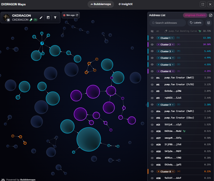
Task: Click the green sprout icon on H43t6m...MxAd row
Action: [x=184, y=131]
